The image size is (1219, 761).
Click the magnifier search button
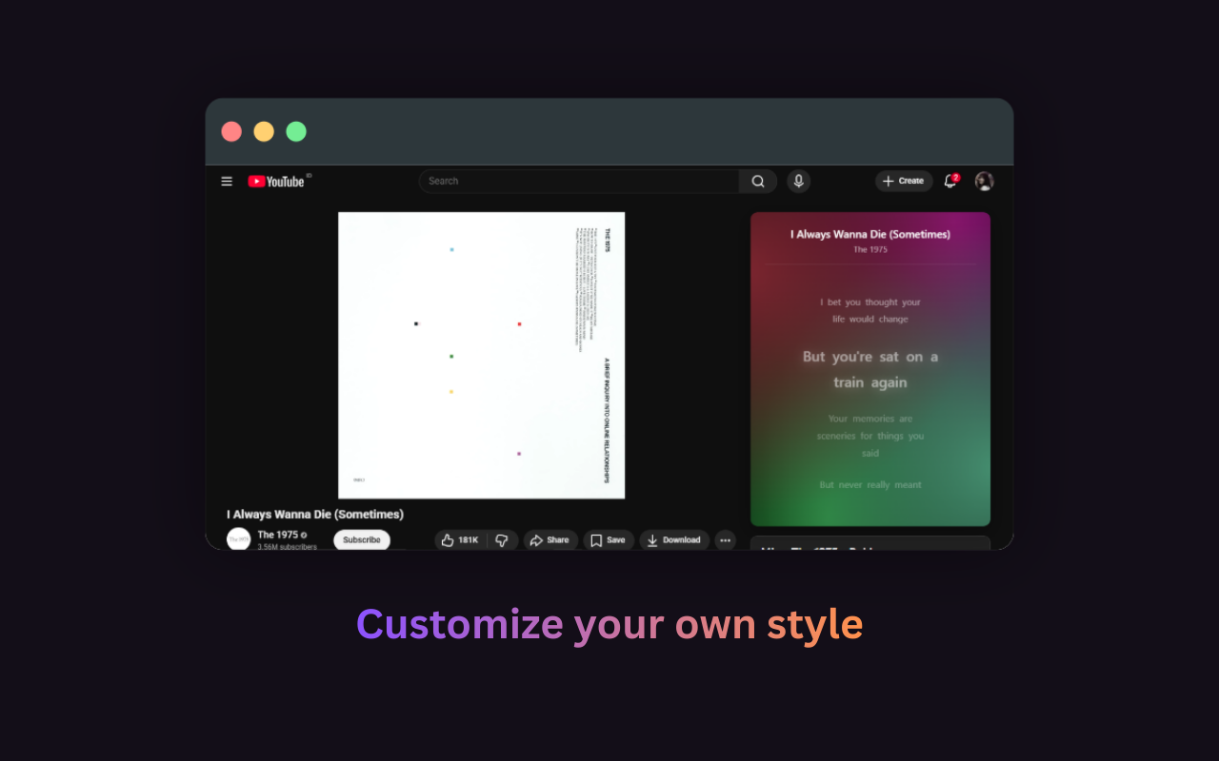pos(758,182)
